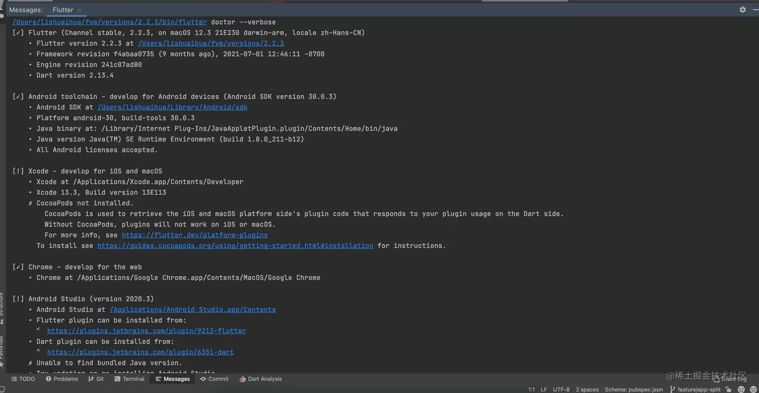This screenshot has height=393, width=759.
Task: Open the flutter binary path link
Action: tap(109, 22)
